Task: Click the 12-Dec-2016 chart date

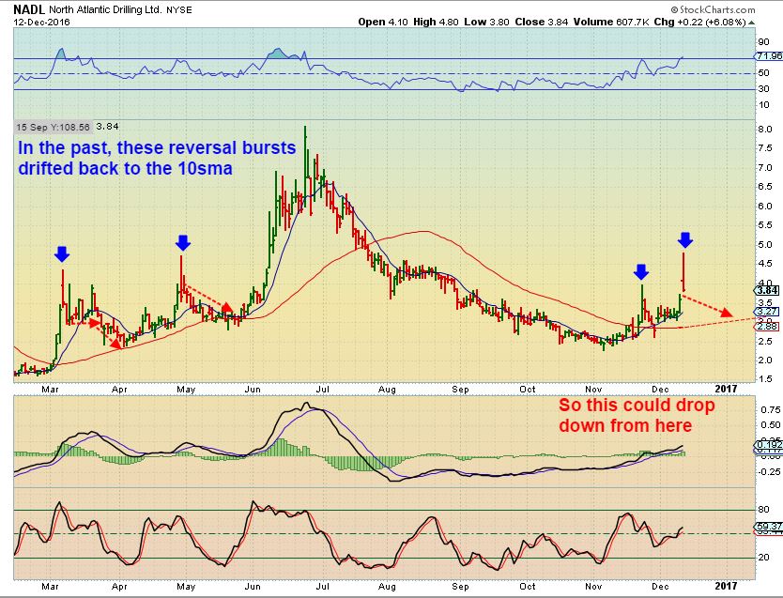Action: (42, 22)
